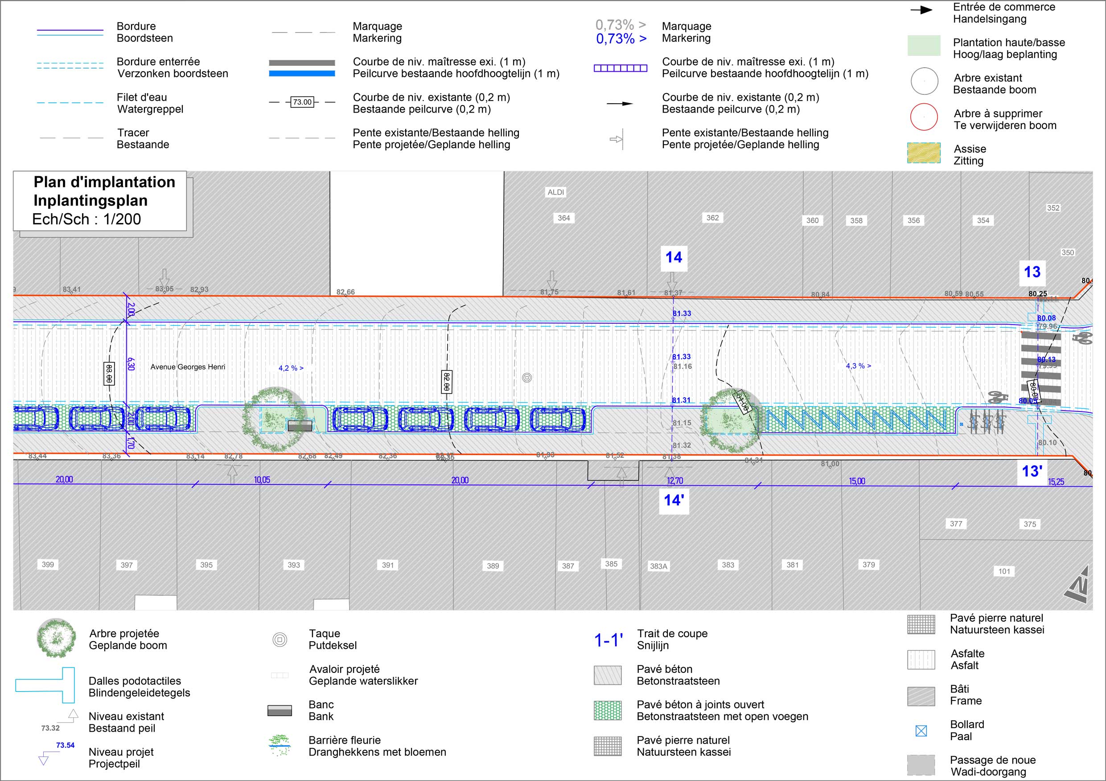Click the flower barrier legend icon
This screenshot has width=1106, height=781.
click(x=280, y=745)
